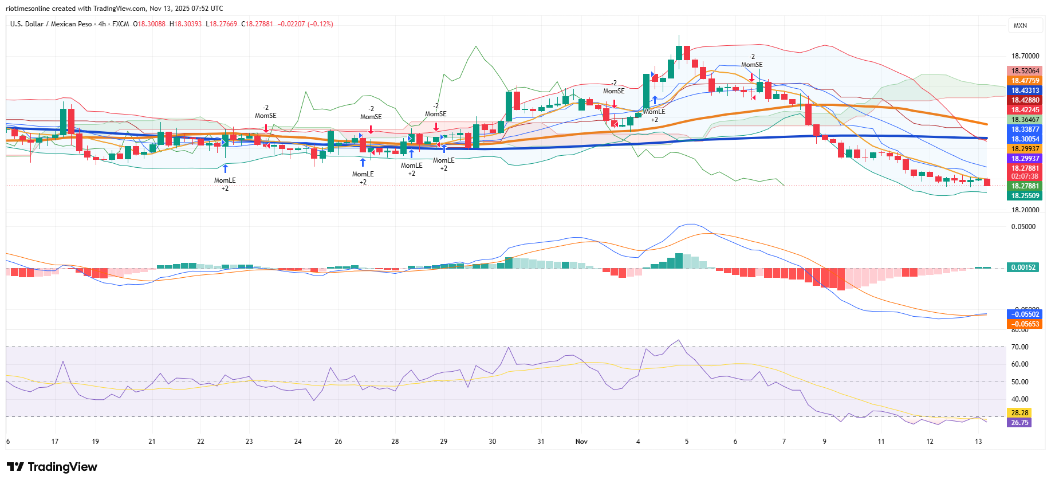Click the 'U.S. Dollar / Mexican Peso' symbol title
The width and height of the screenshot is (1051, 484).
pos(51,24)
